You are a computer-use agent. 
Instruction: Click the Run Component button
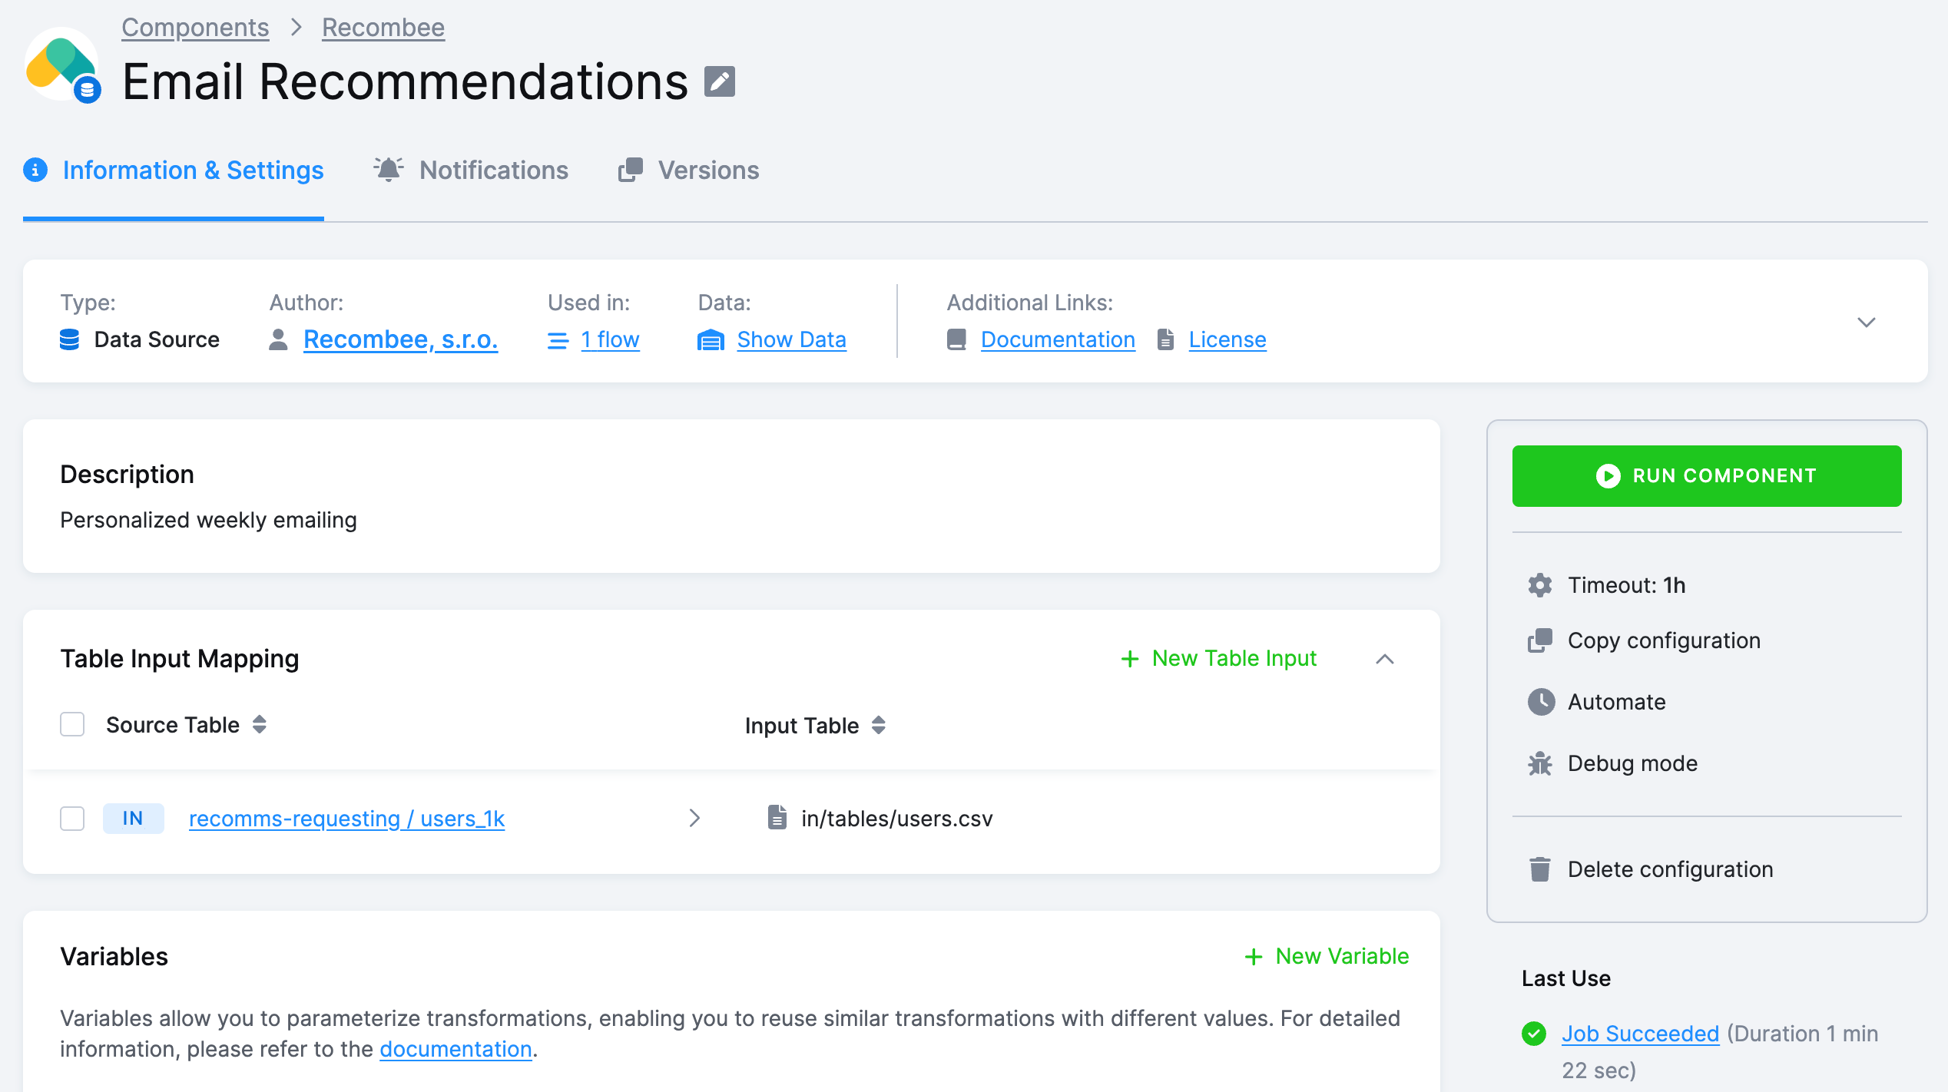pos(1707,476)
